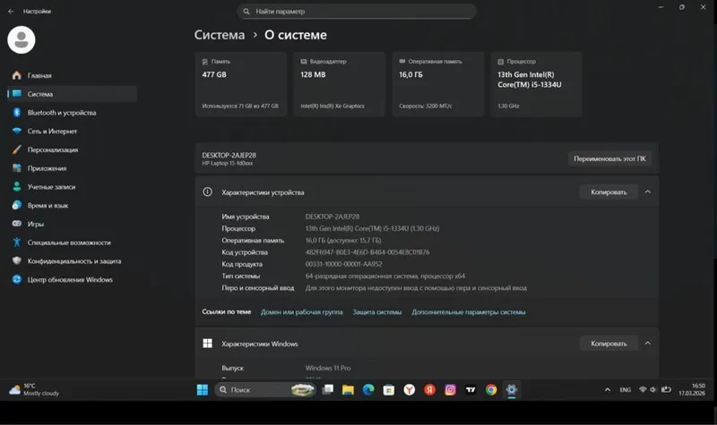Image resolution: width=717 pixels, height=425 pixels.
Task: Click the 64-разрядная операционная система text
Action: [x=385, y=276]
